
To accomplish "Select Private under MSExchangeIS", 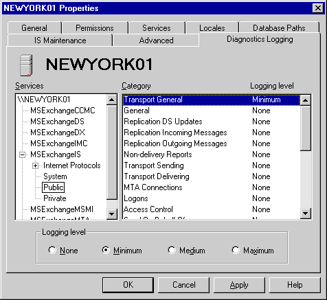I will 55,198.
